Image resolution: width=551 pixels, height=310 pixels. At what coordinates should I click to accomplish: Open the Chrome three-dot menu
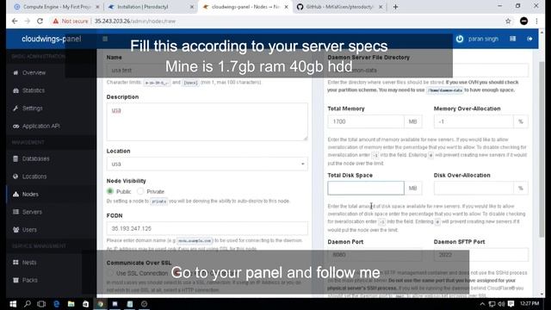[536, 21]
